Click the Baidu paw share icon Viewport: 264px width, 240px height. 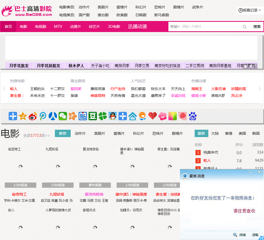193,116
